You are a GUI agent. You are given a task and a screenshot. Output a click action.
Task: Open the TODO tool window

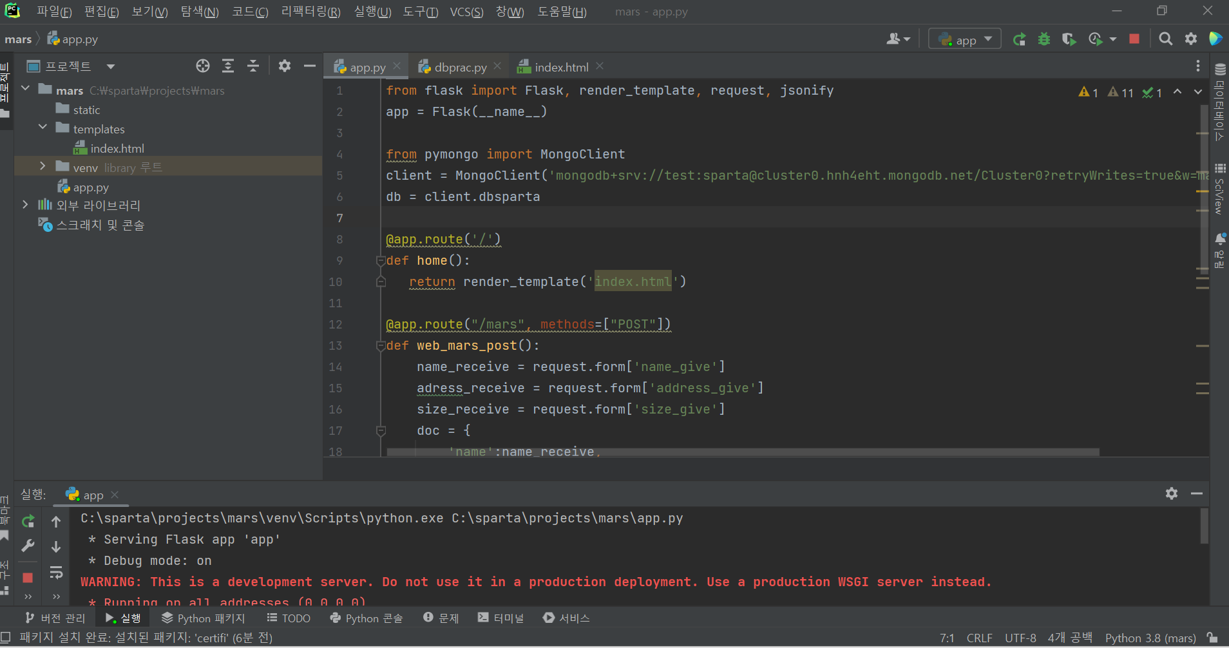click(289, 618)
